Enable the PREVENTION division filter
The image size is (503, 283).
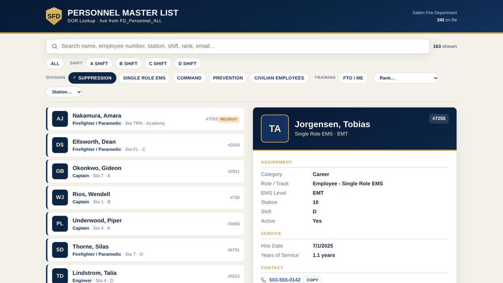(x=227, y=78)
